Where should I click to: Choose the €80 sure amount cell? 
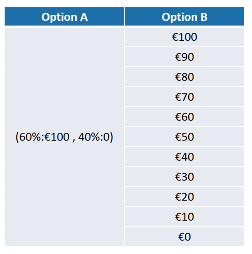[x=184, y=77]
